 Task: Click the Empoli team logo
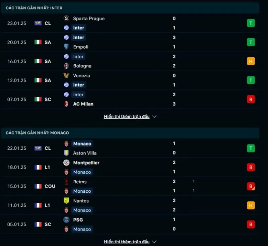click(66, 47)
